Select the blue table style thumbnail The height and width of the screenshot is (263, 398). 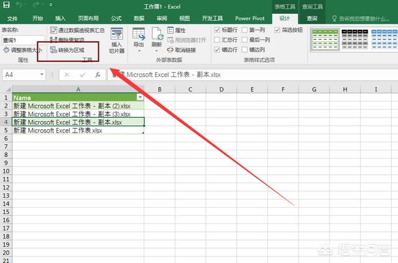pyautogui.click(x=384, y=39)
